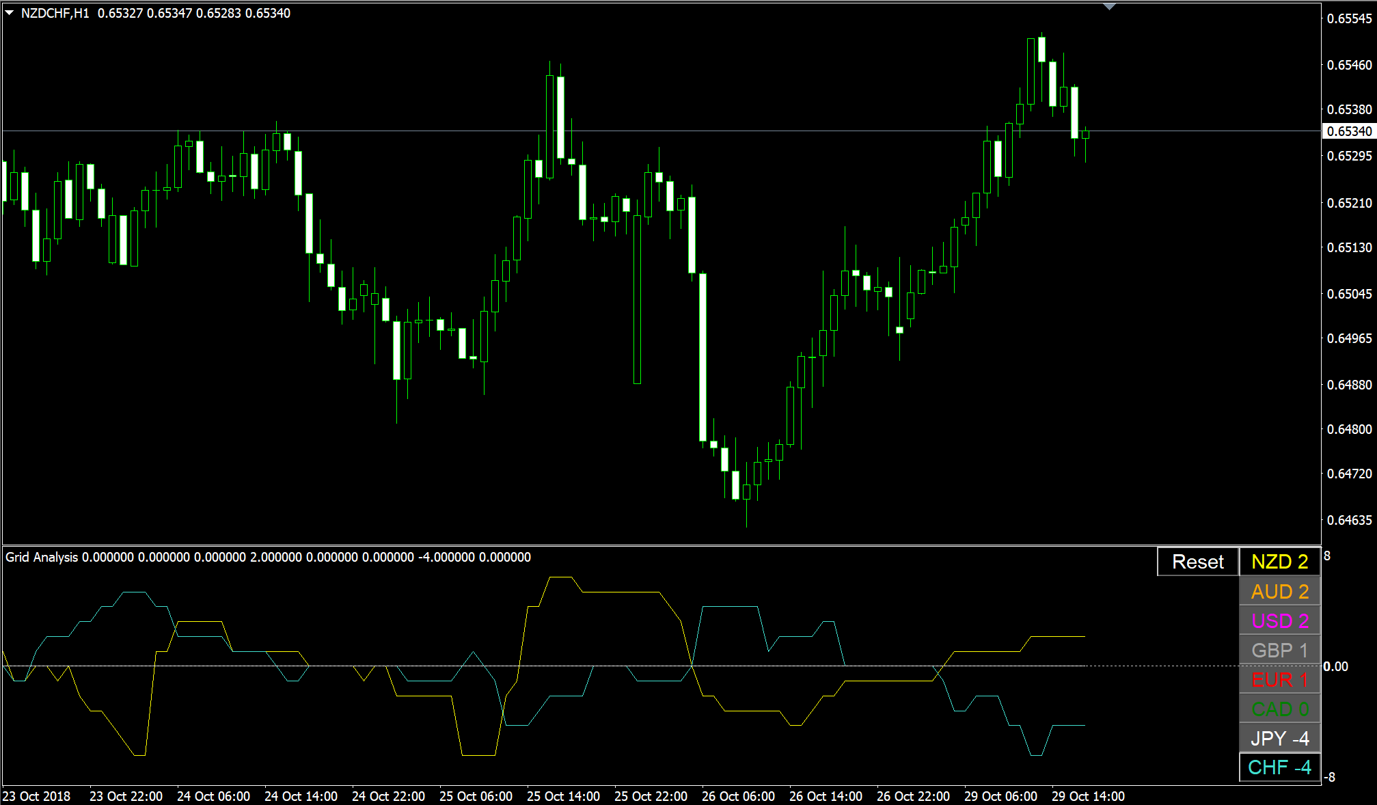Open the chart menu triangle beside NZDCHF,H1
The height and width of the screenshot is (805, 1377).
tap(10, 12)
